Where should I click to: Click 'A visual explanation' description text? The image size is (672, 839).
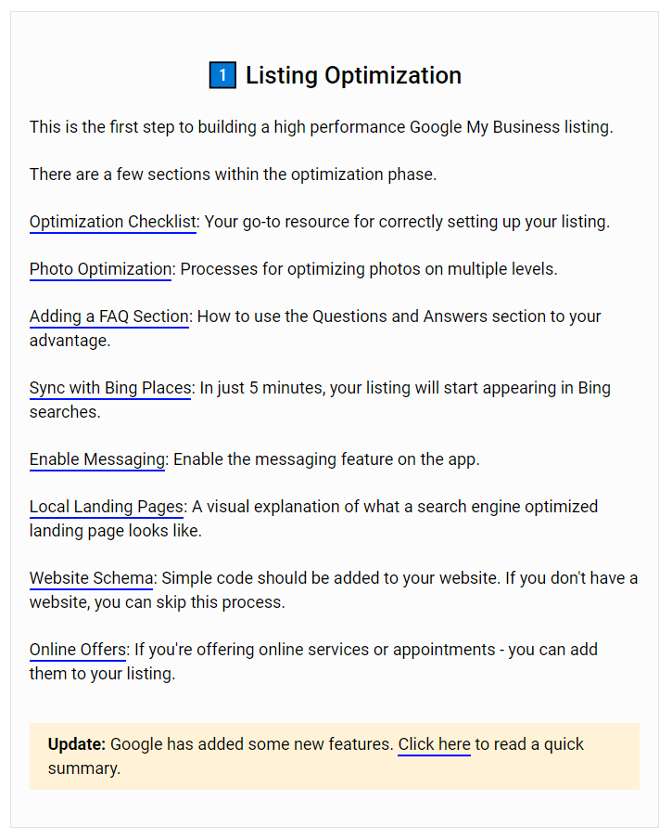[395, 507]
